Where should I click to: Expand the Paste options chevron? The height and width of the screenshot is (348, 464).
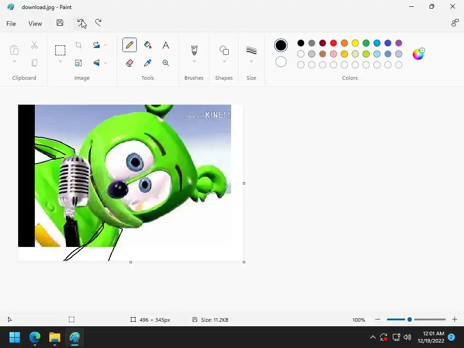coord(14,61)
